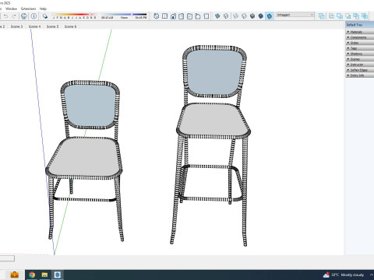374x280 pixels.
Task: Toggle Back Edges style icon
Action: pyautogui.click(x=226, y=16)
